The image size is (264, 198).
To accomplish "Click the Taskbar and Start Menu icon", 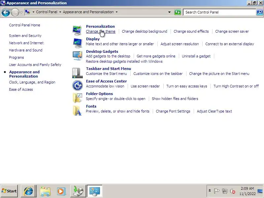I will pos(78,73).
